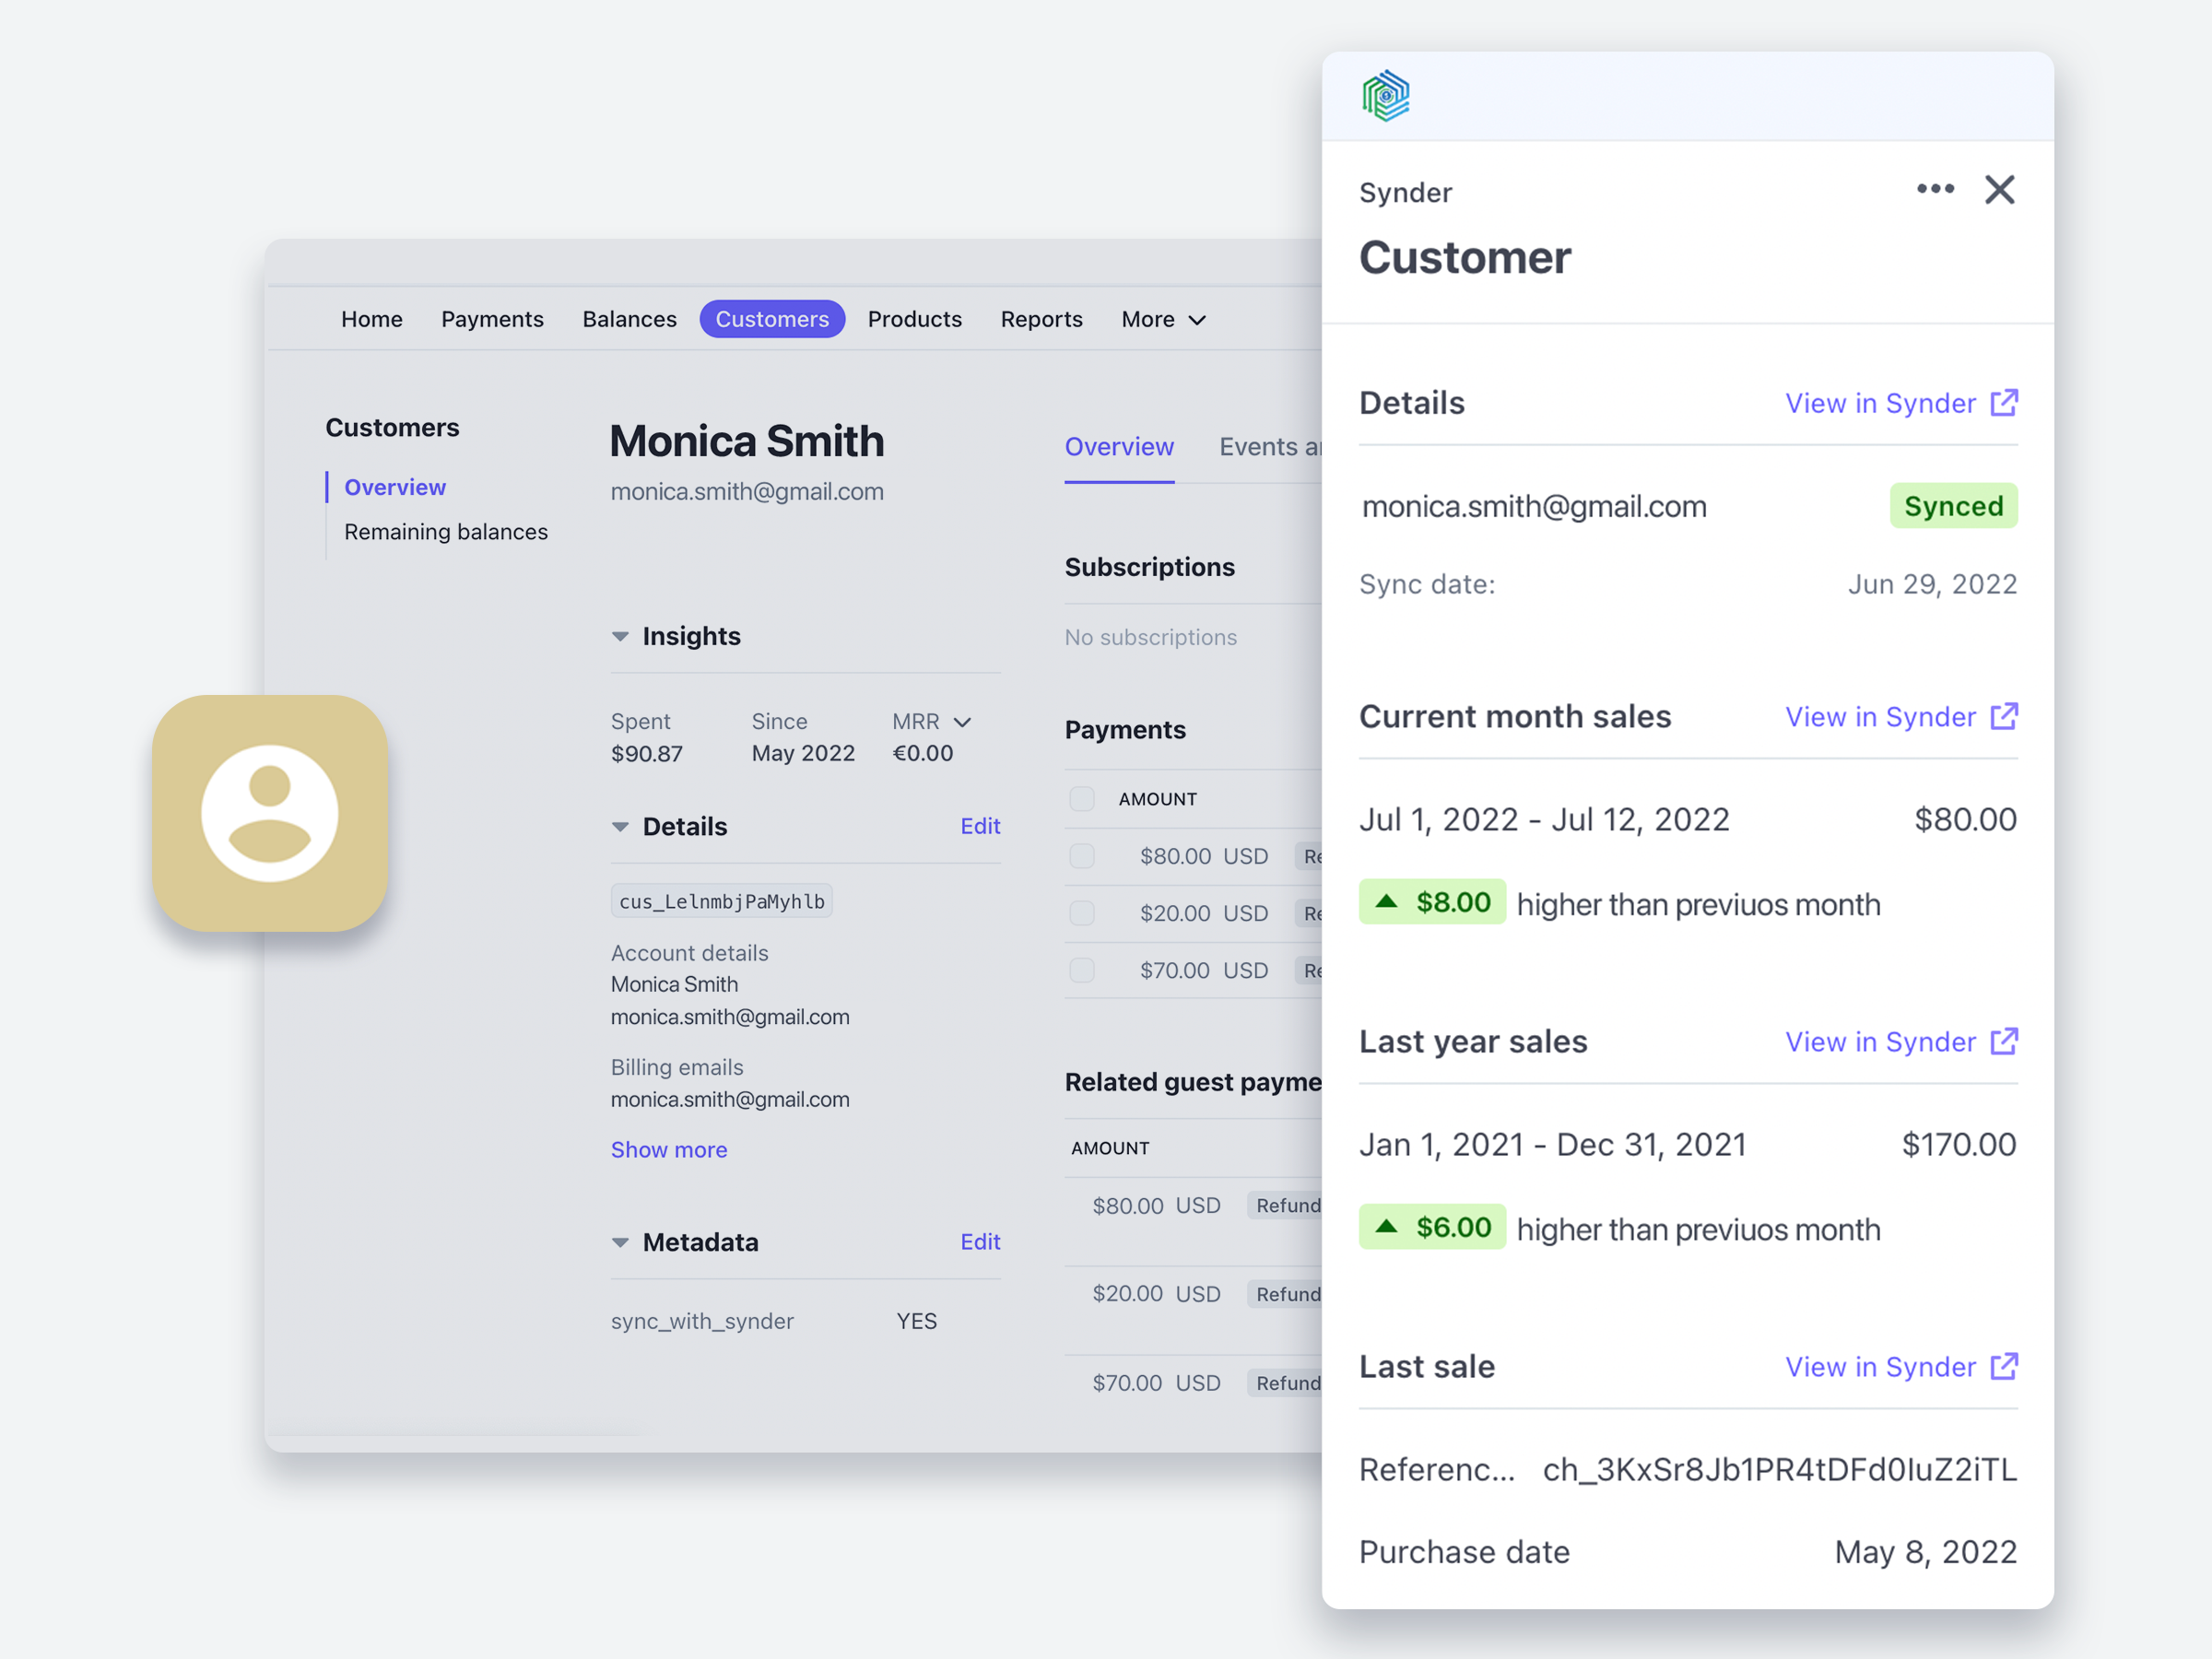Switch to the Customers tab
This screenshot has height=1659, width=2212.
(772, 319)
